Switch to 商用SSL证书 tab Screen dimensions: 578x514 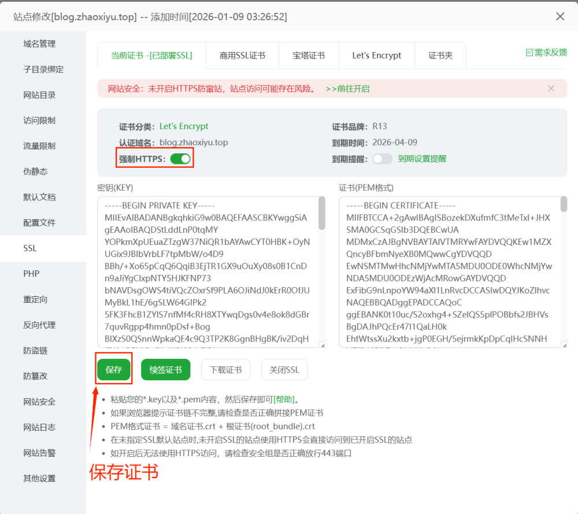242,56
